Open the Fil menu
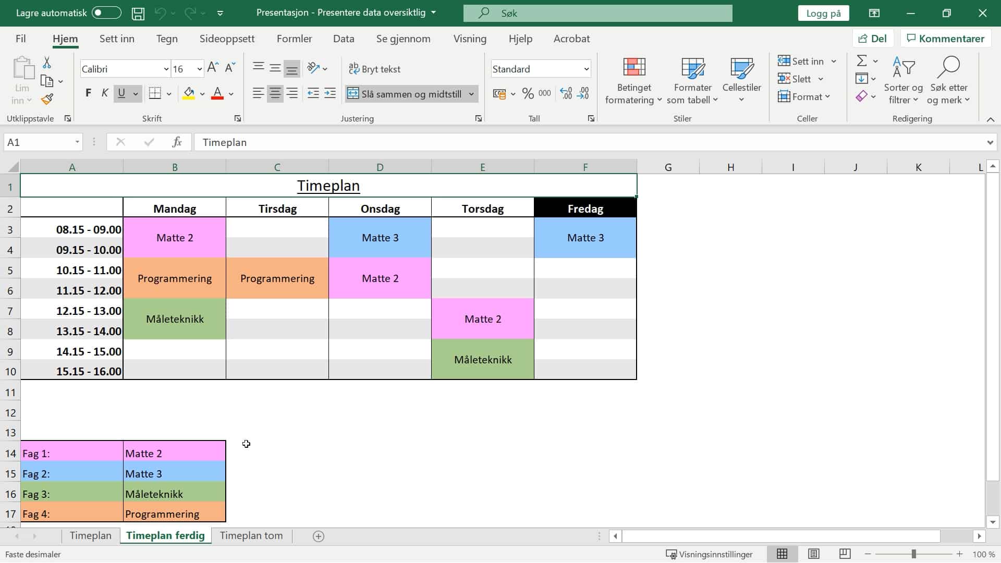 (x=20, y=39)
